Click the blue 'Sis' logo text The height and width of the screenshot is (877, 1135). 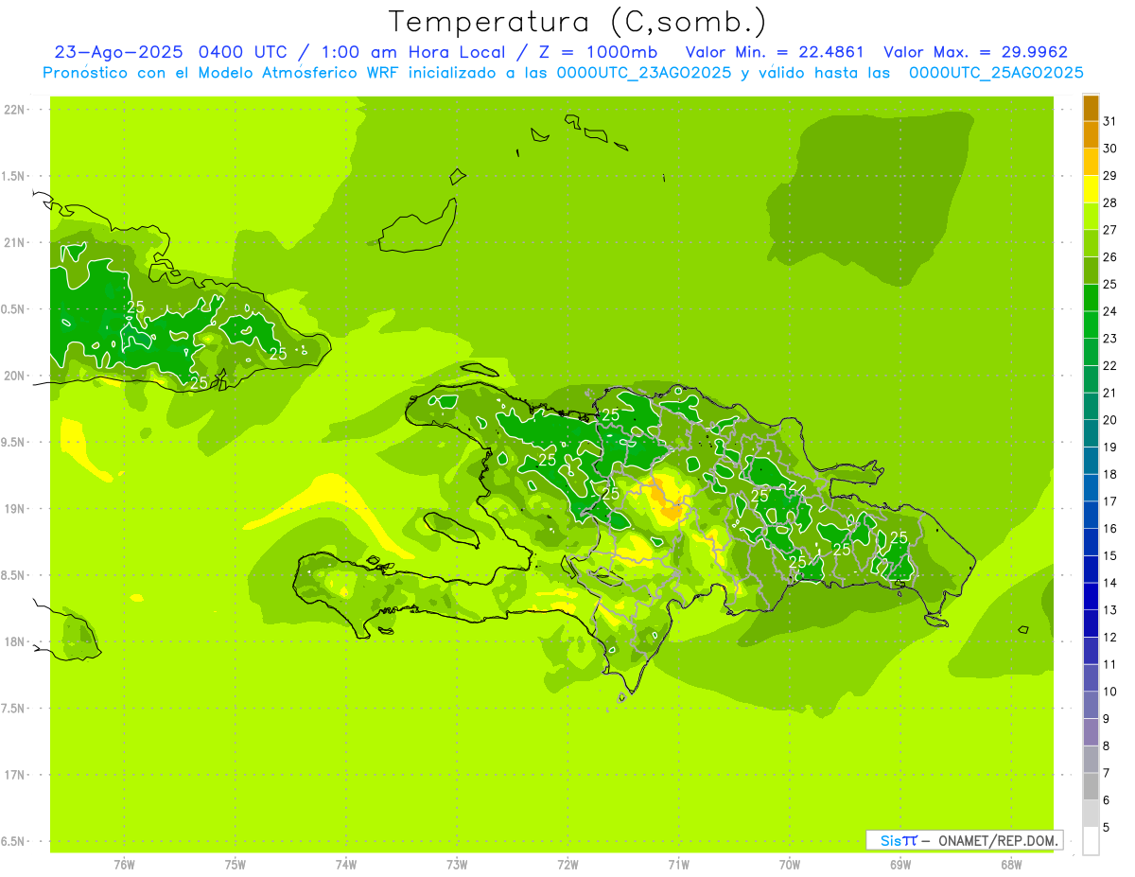[x=891, y=840]
